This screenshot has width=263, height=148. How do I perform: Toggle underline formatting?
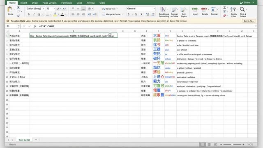click(39, 14)
